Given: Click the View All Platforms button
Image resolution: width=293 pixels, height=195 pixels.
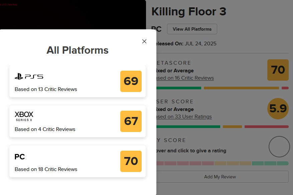Looking at the screenshot, I should pos(192,29).
